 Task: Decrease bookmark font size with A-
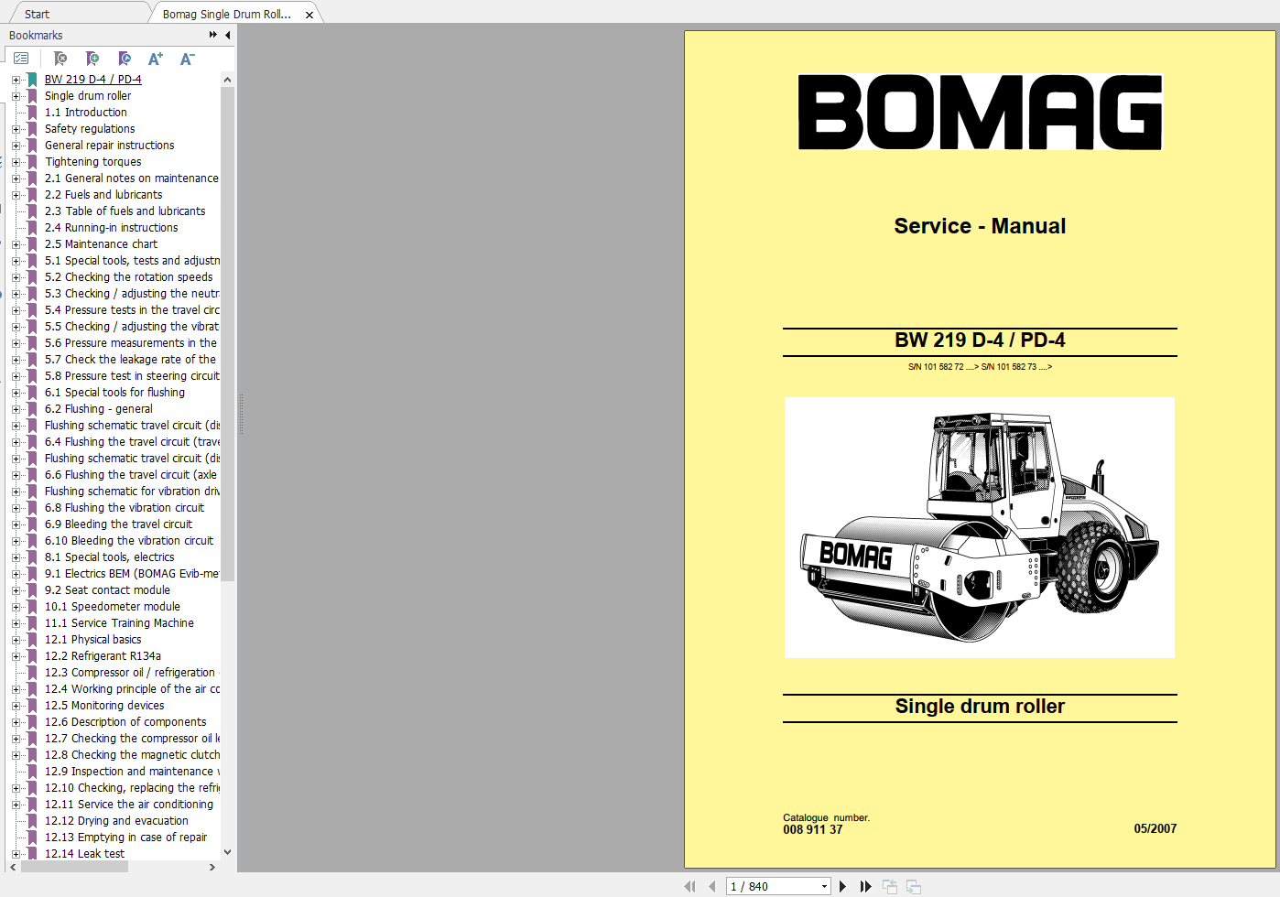(x=187, y=59)
